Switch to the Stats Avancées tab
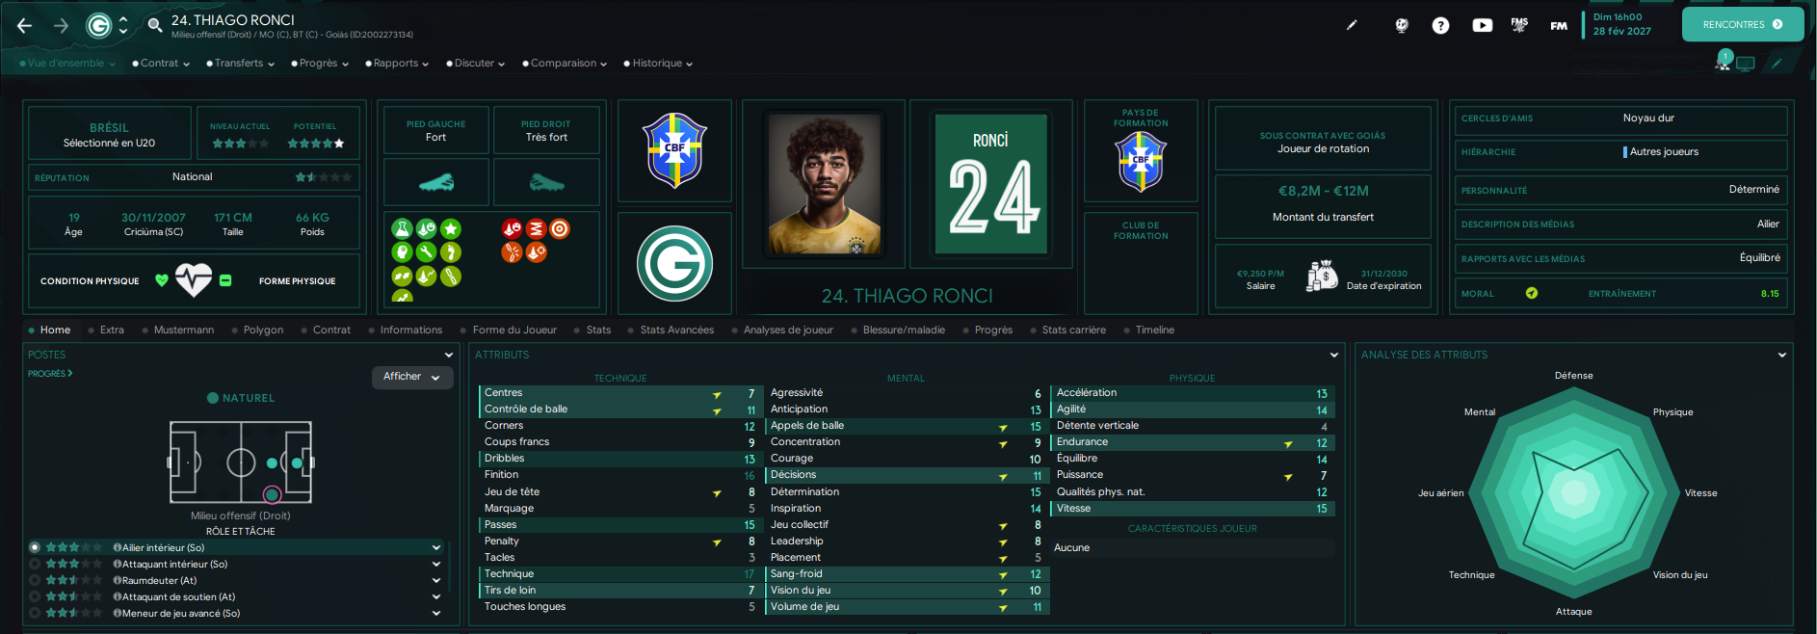Image resolution: width=1817 pixels, height=634 pixels. [676, 330]
